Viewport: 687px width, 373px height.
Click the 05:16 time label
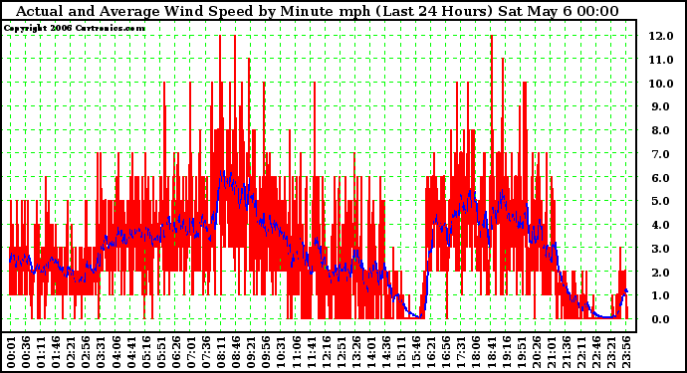[146, 352]
